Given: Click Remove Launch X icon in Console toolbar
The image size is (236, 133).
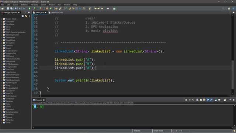Looking at the screenshot, I should coord(190,100).
